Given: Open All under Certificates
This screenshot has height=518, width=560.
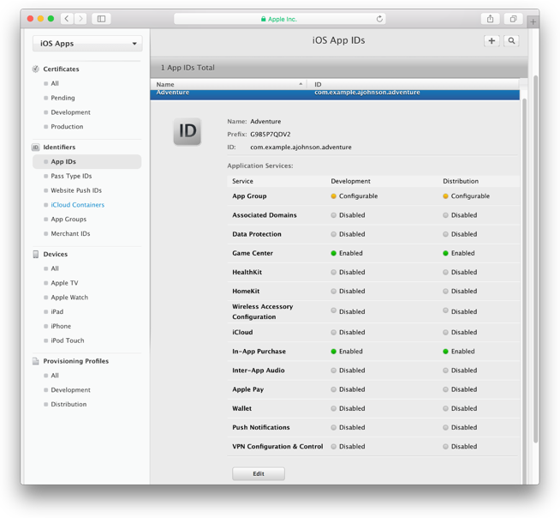Looking at the screenshot, I should coord(55,83).
